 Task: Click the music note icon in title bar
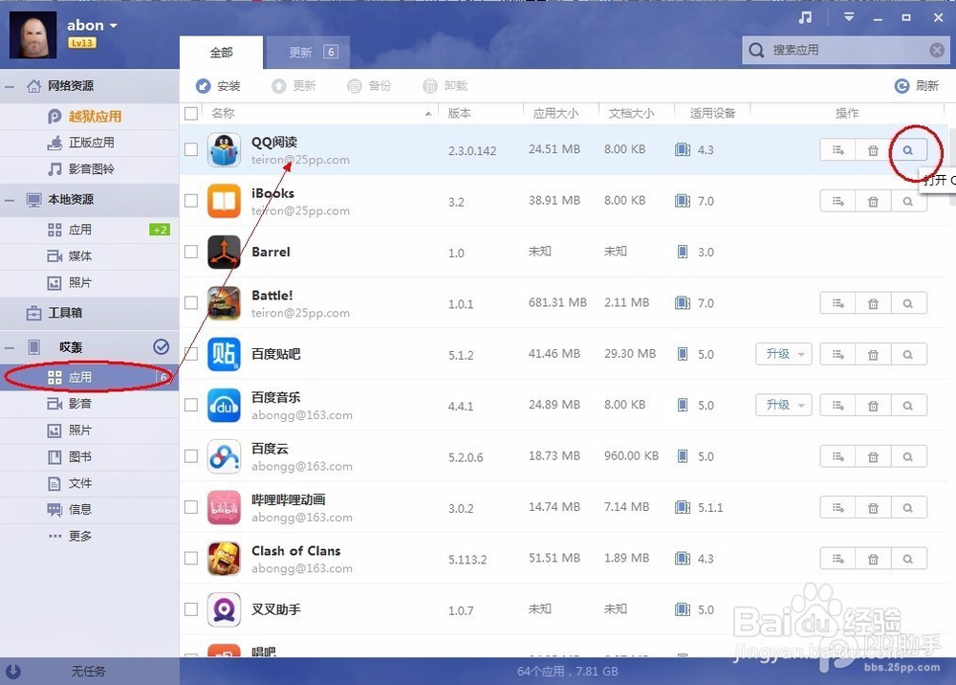click(805, 17)
